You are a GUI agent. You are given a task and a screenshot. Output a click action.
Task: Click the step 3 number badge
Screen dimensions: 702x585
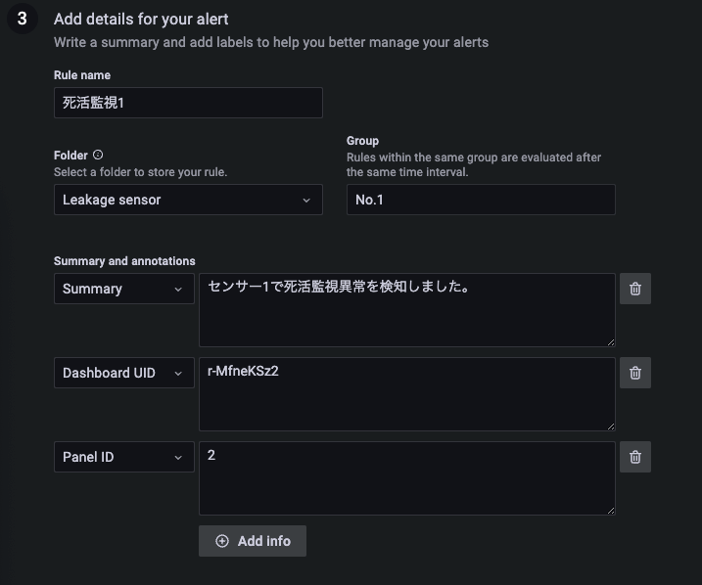(x=22, y=19)
